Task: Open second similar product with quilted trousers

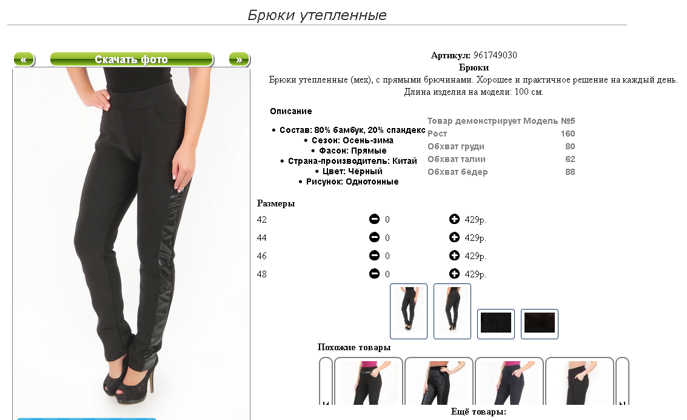Action: click(x=438, y=381)
